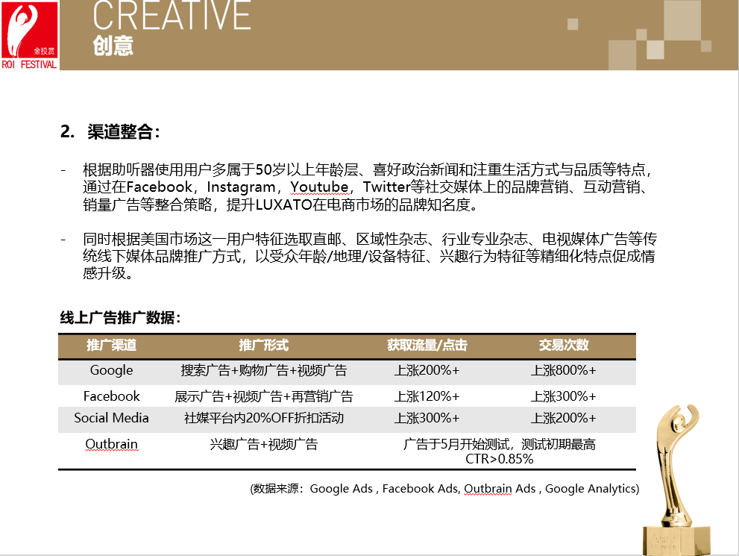Click the ROI Festival red logo
739x556 pixels.
[29, 34]
